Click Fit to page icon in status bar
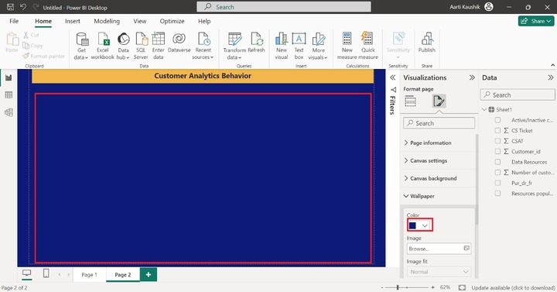This screenshot has width=557, height=292. tap(462, 287)
